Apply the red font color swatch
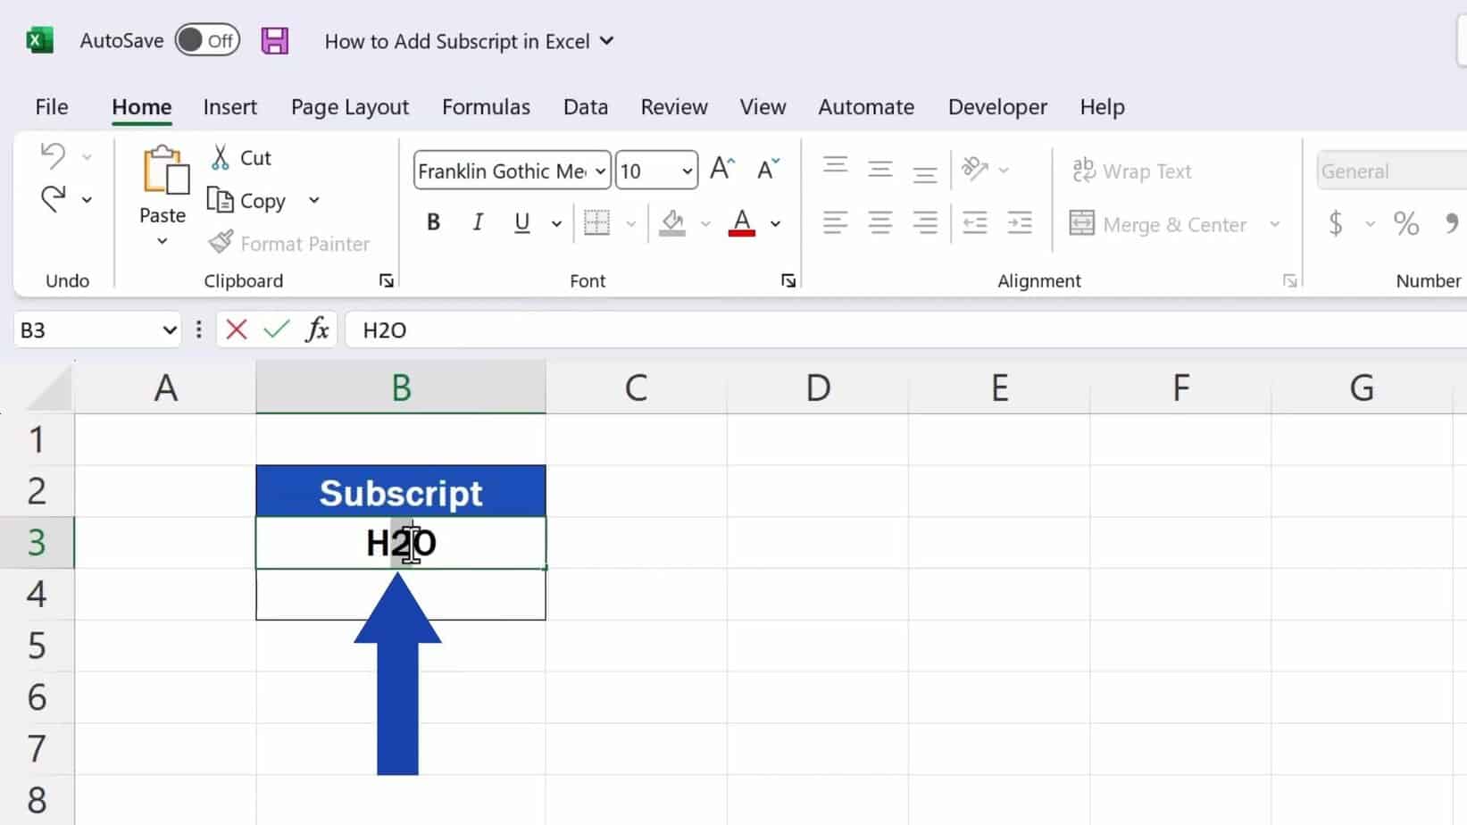The height and width of the screenshot is (825, 1467). coord(742,222)
